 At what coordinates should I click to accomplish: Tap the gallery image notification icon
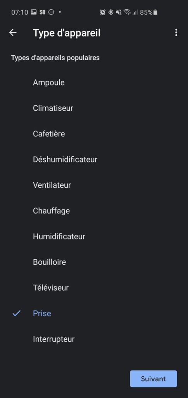pyautogui.click(x=34, y=12)
